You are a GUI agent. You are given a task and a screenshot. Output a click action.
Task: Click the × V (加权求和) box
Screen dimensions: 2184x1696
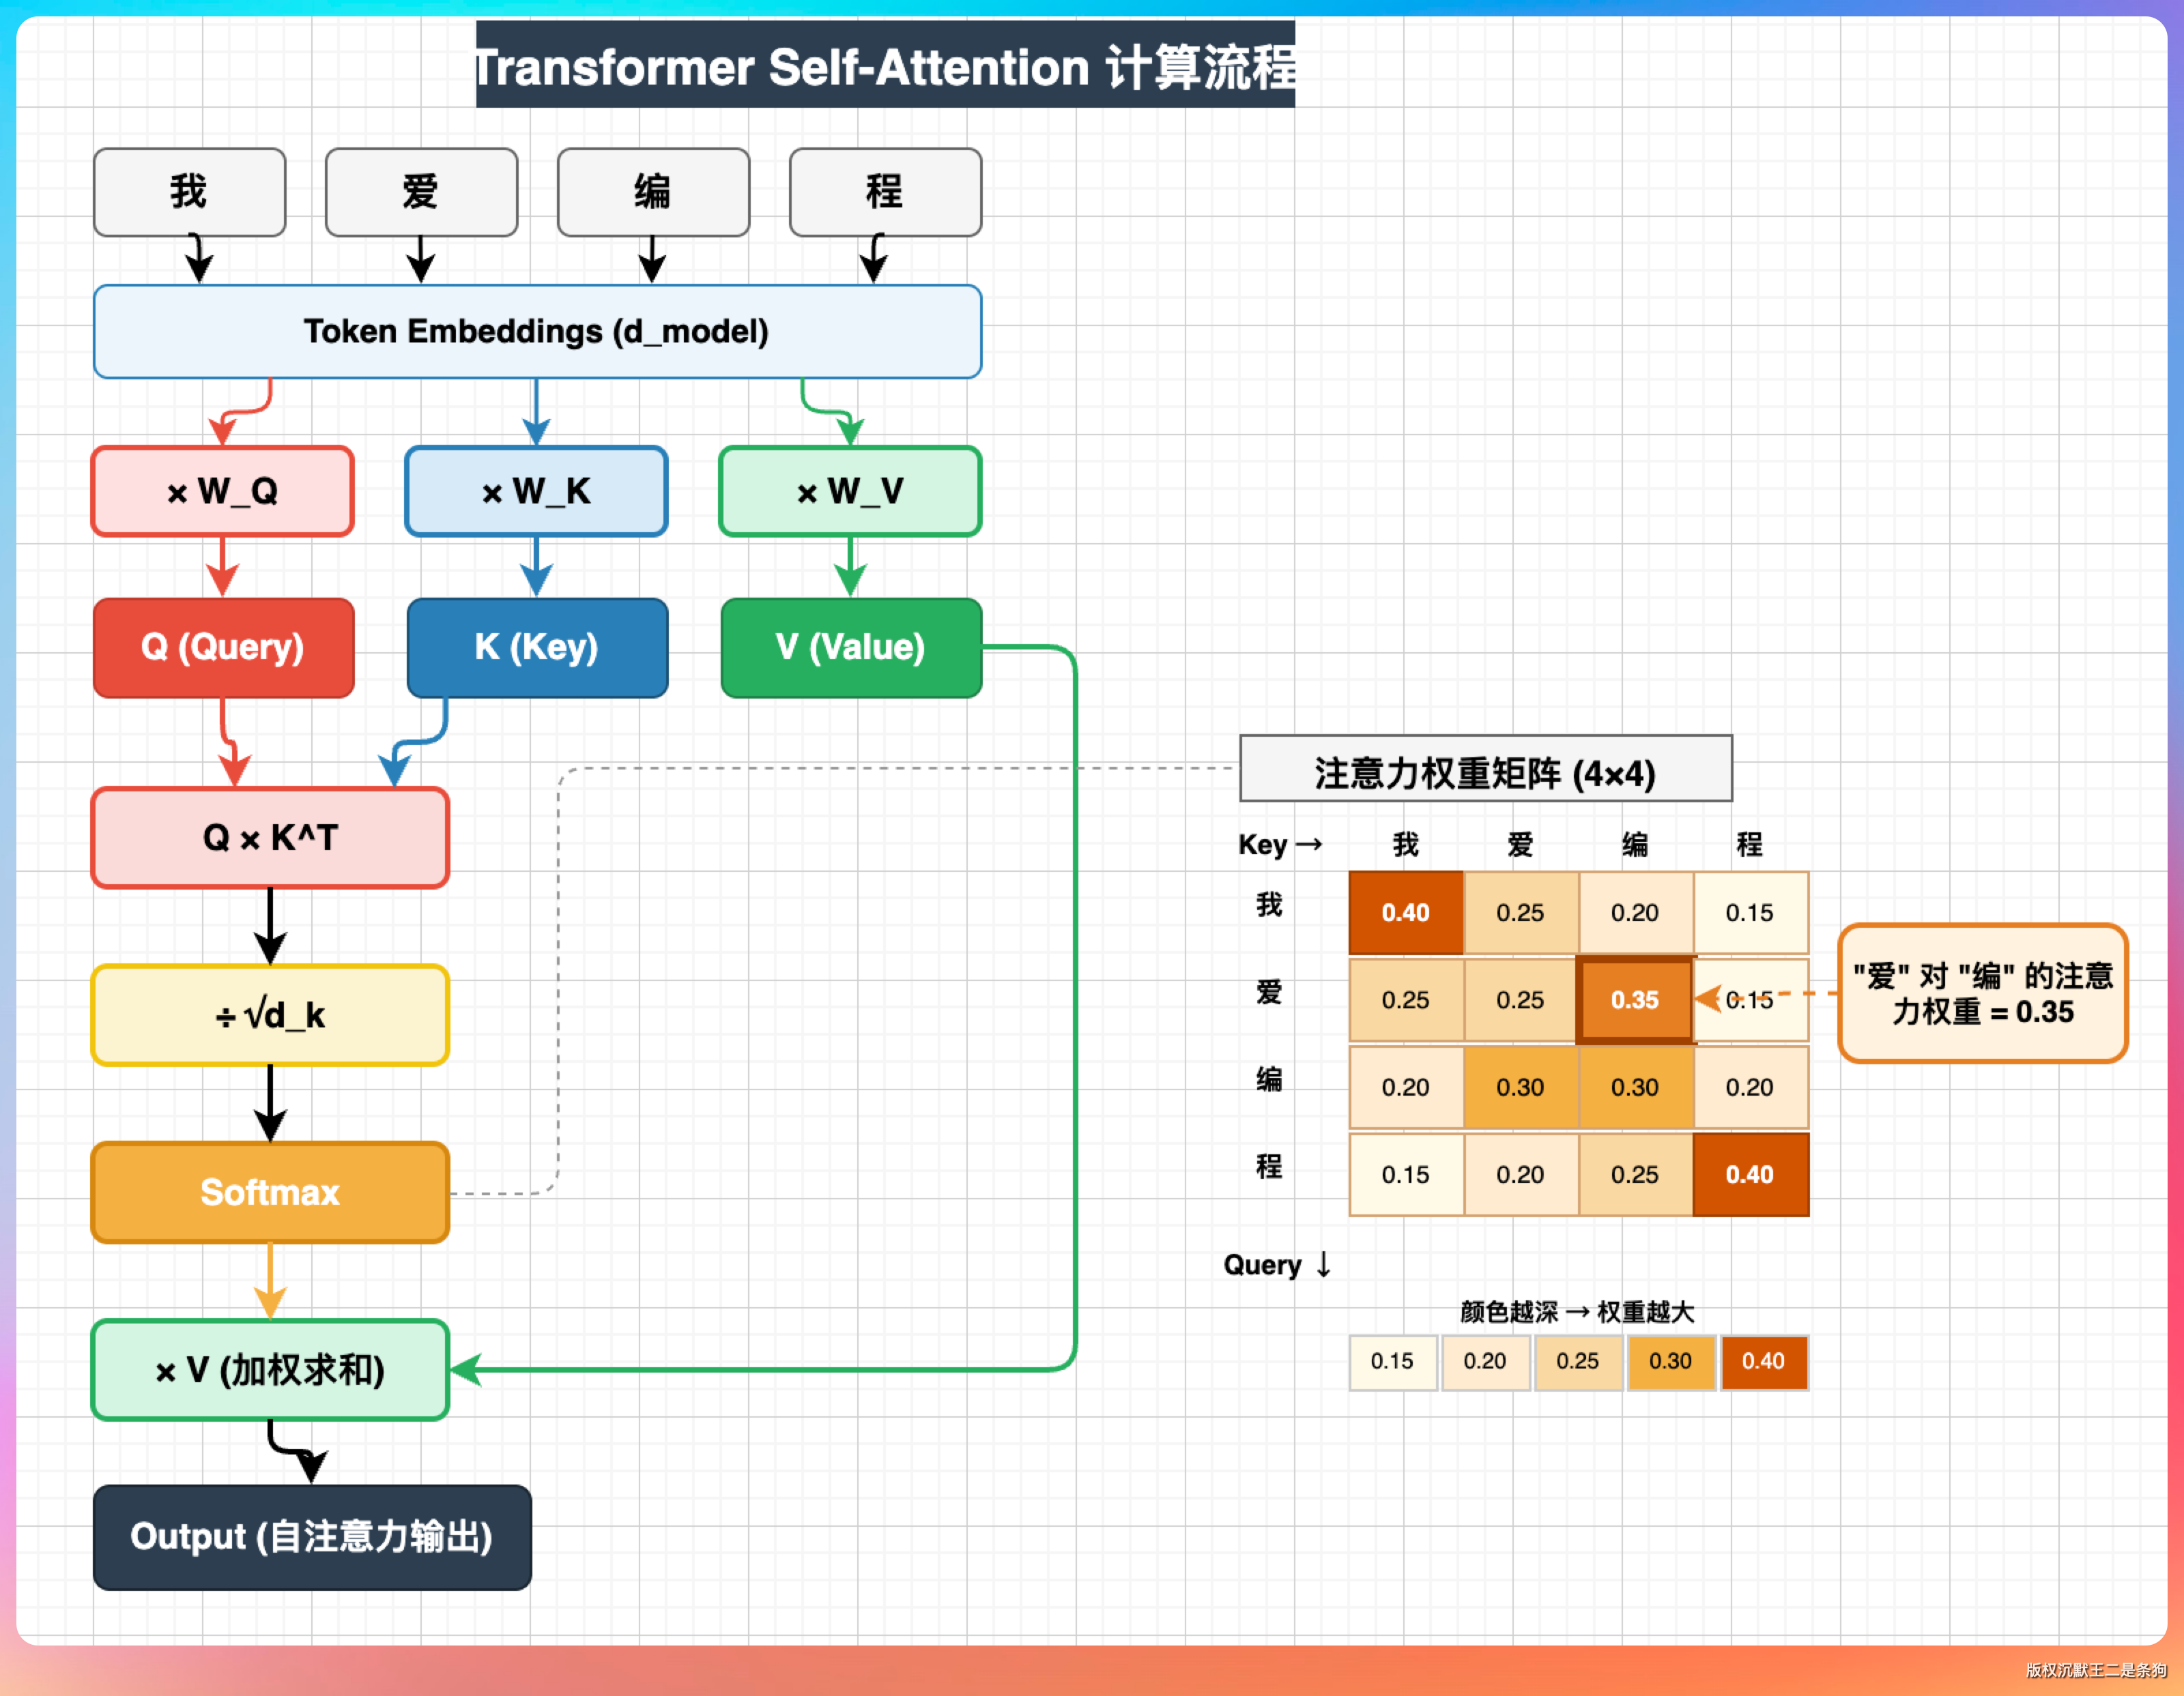(270, 1369)
